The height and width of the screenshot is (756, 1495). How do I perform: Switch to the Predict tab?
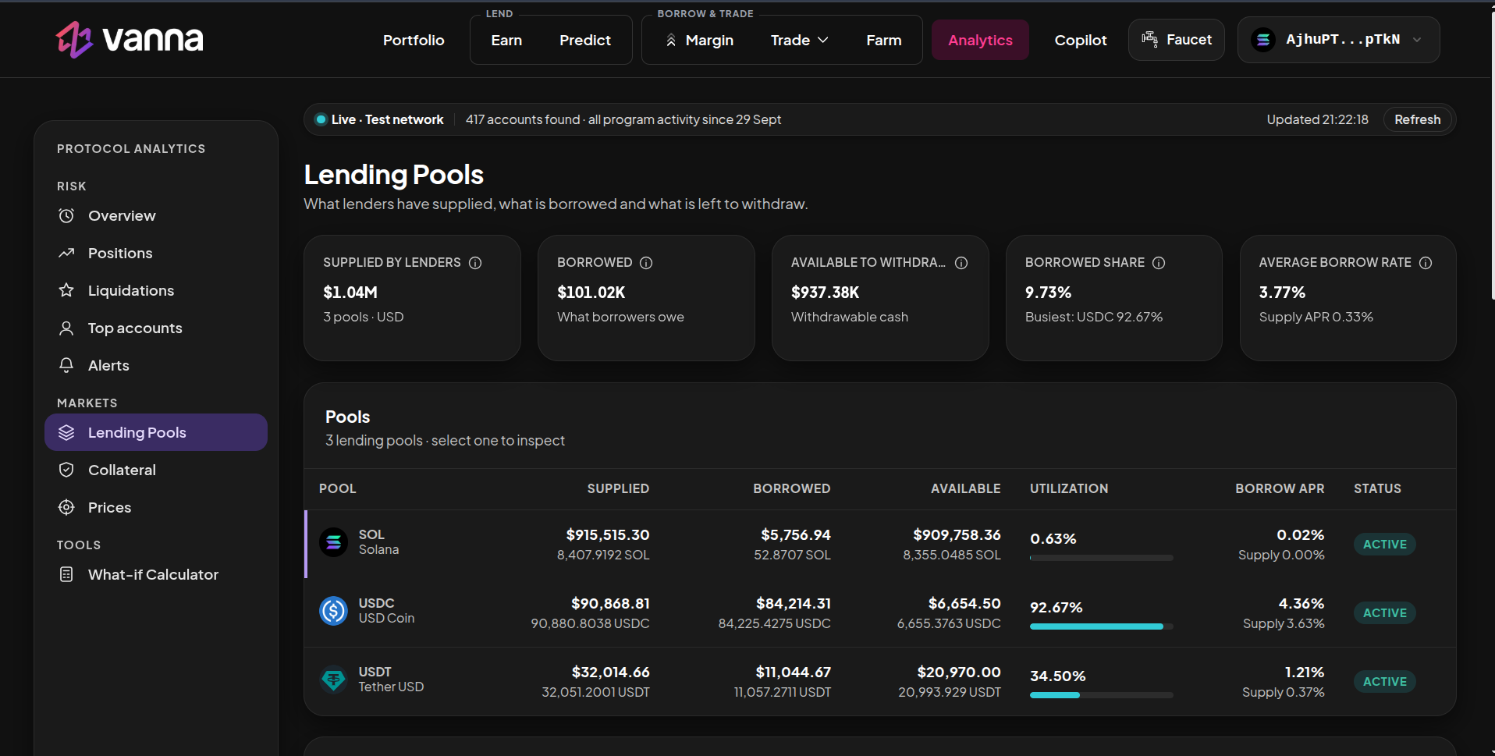pyautogui.click(x=585, y=40)
